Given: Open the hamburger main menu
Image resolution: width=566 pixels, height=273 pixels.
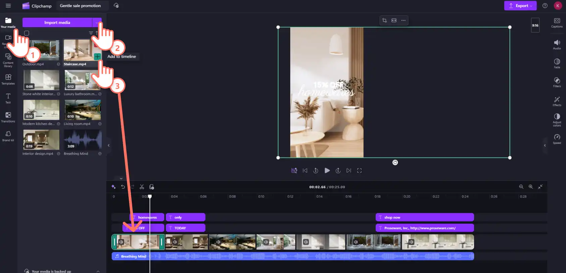Looking at the screenshot, I should 8,6.
